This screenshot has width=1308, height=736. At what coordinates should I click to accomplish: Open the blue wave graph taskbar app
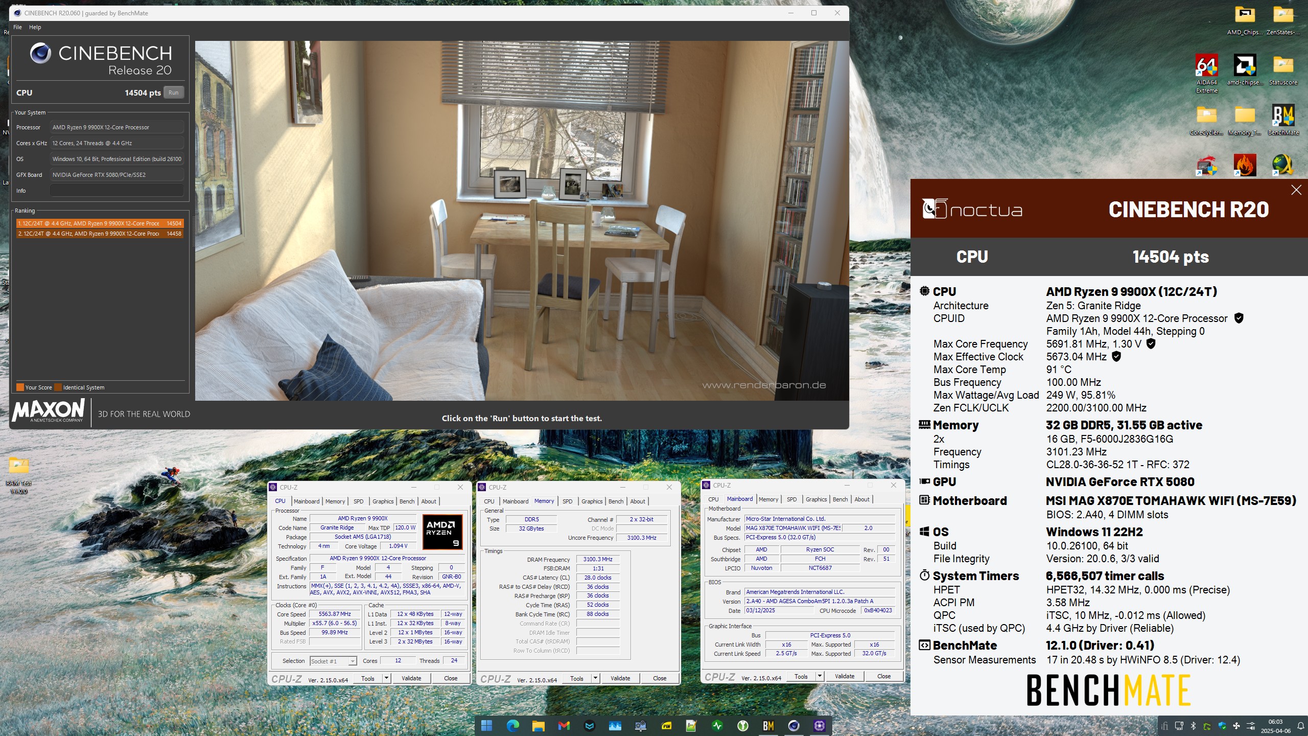[x=615, y=725]
